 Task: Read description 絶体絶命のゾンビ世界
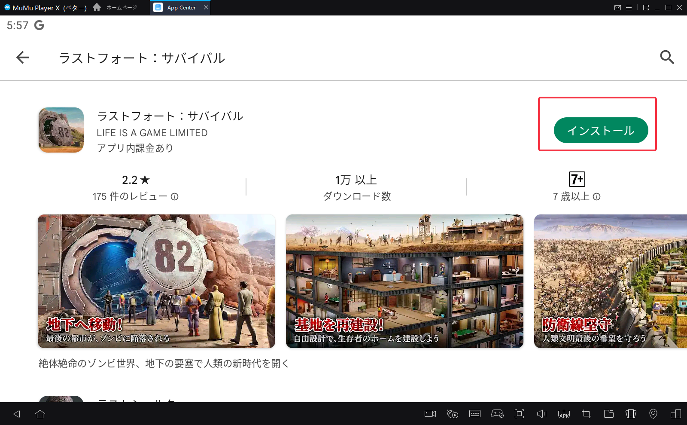(x=164, y=364)
